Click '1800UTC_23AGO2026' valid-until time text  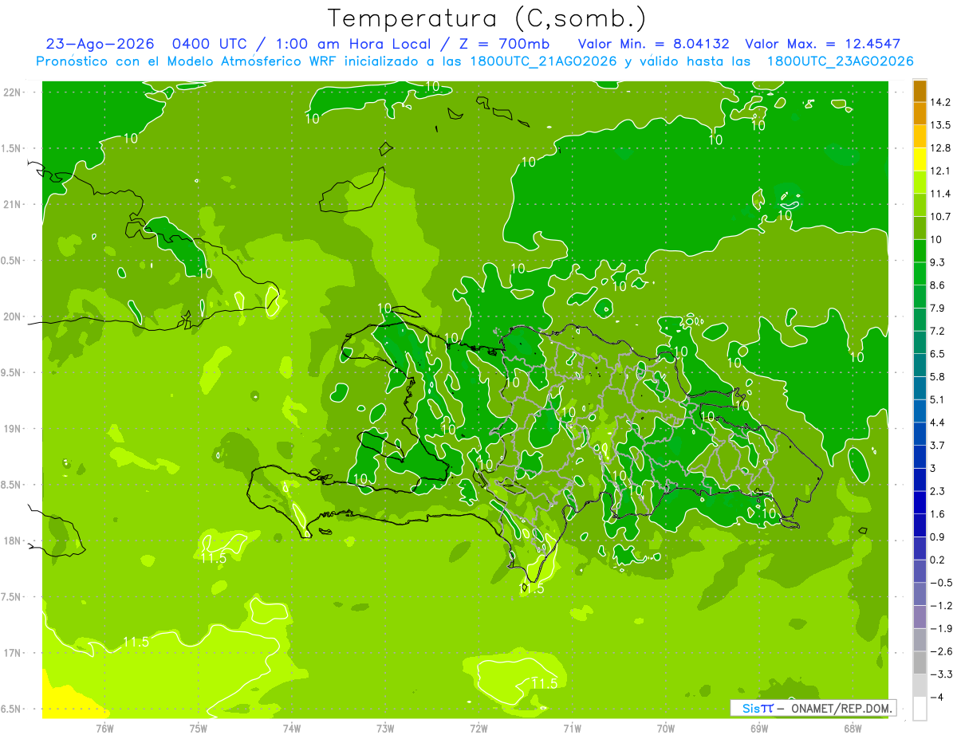point(840,61)
